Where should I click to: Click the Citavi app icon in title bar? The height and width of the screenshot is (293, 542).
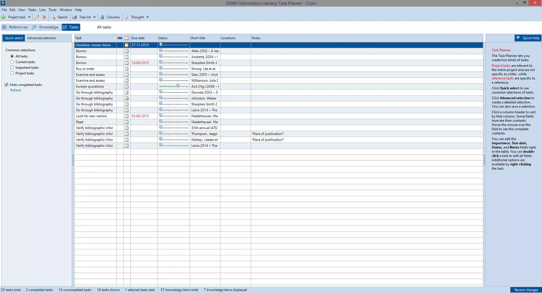click(x=3, y=3)
